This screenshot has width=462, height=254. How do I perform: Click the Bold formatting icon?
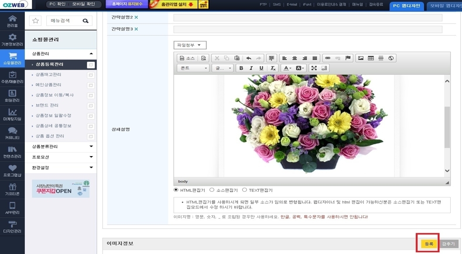tap(241, 68)
